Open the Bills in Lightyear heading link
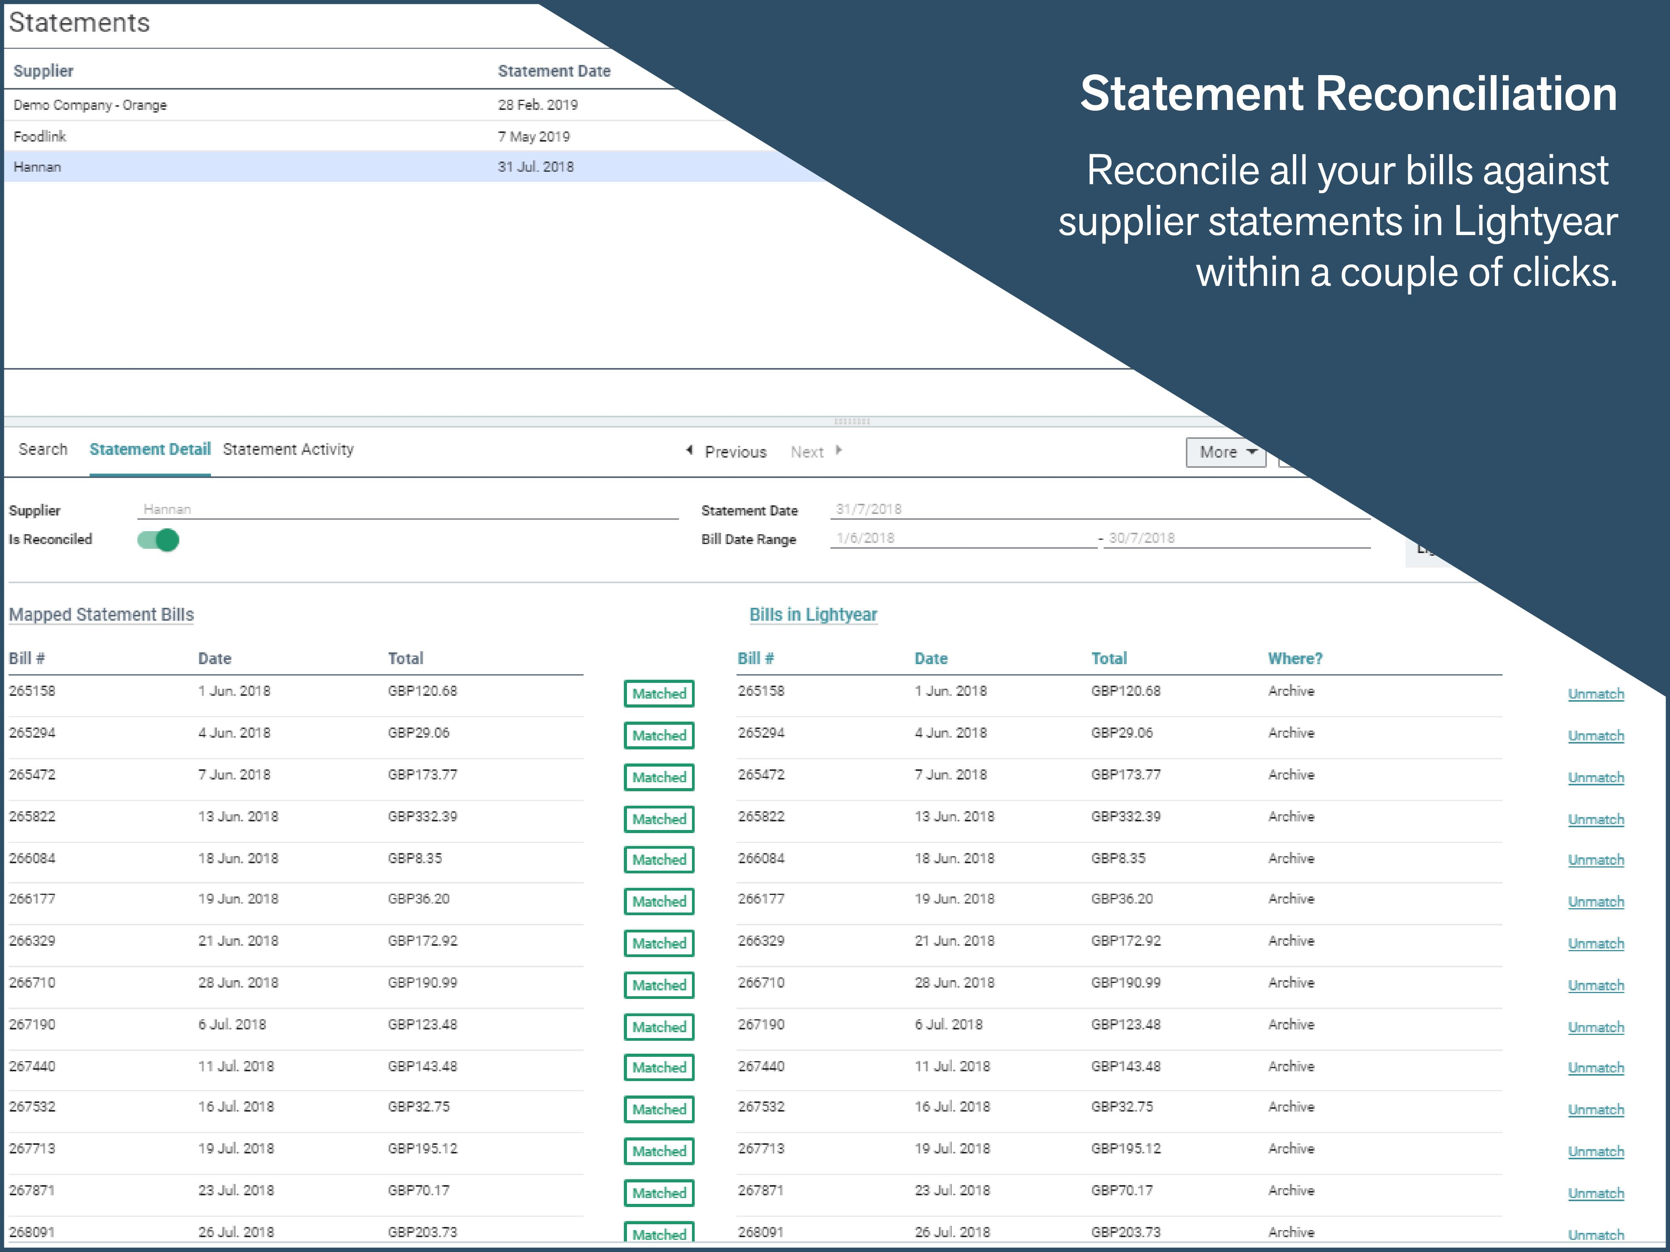 [813, 615]
